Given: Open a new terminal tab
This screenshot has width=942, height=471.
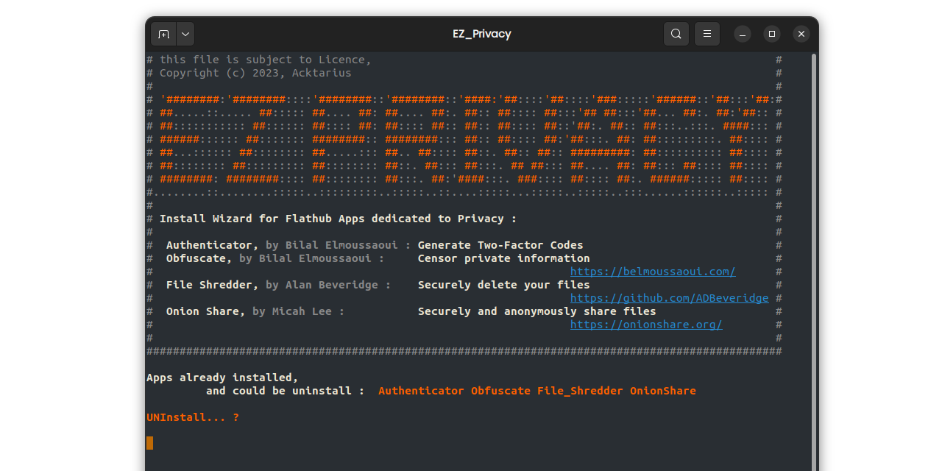Looking at the screenshot, I should coord(163,34).
